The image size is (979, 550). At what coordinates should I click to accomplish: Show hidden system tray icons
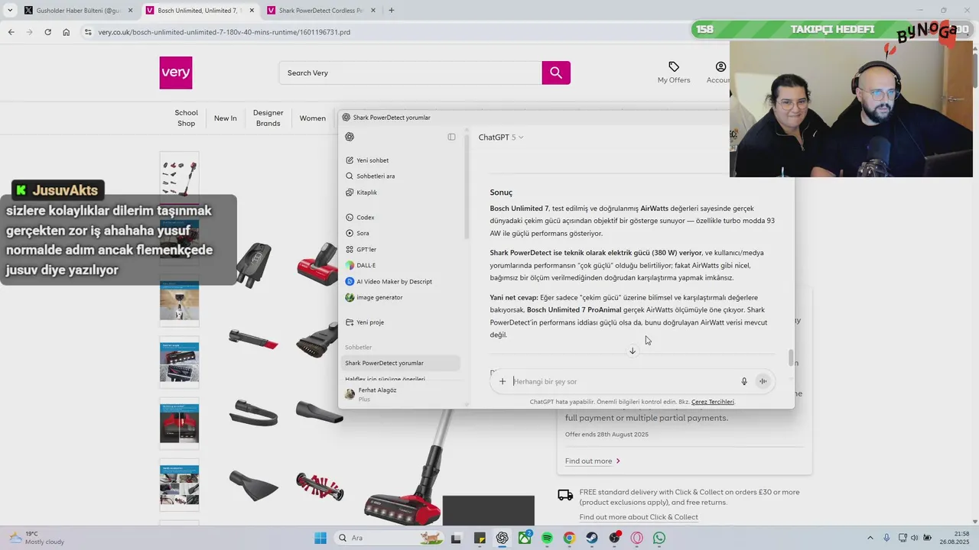coord(870,538)
